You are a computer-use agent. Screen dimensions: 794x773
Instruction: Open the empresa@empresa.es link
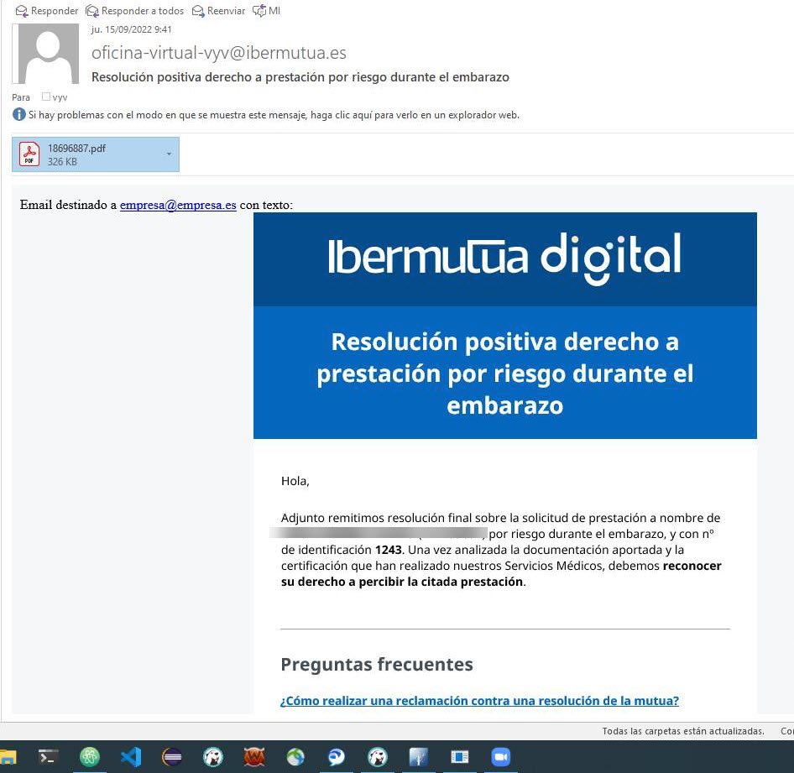[x=178, y=205]
